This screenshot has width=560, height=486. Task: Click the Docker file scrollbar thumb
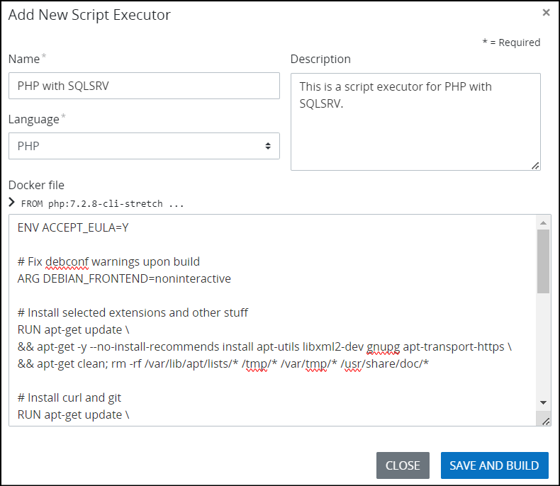543,261
